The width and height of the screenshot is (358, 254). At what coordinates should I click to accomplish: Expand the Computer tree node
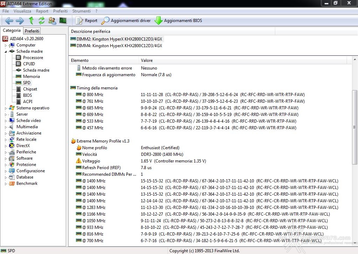[6, 45]
